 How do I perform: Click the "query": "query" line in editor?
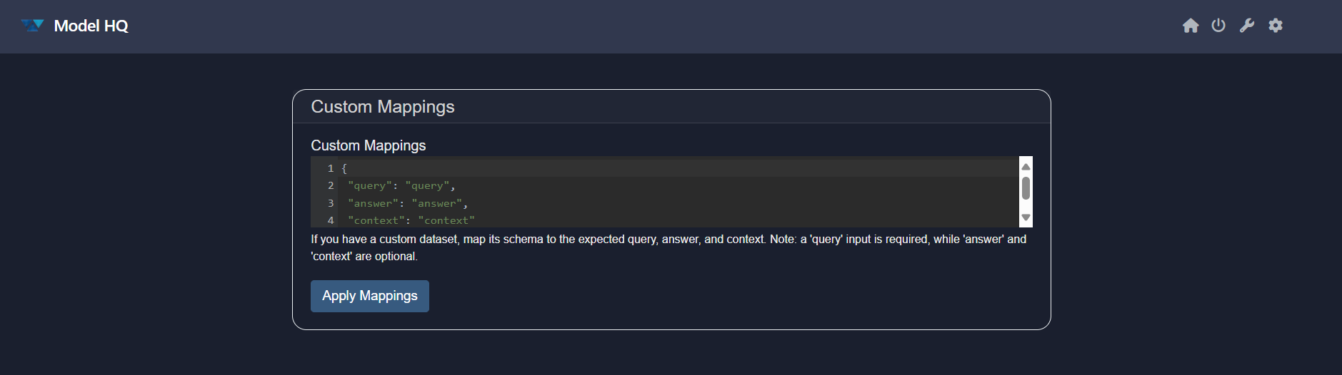tap(401, 186)
